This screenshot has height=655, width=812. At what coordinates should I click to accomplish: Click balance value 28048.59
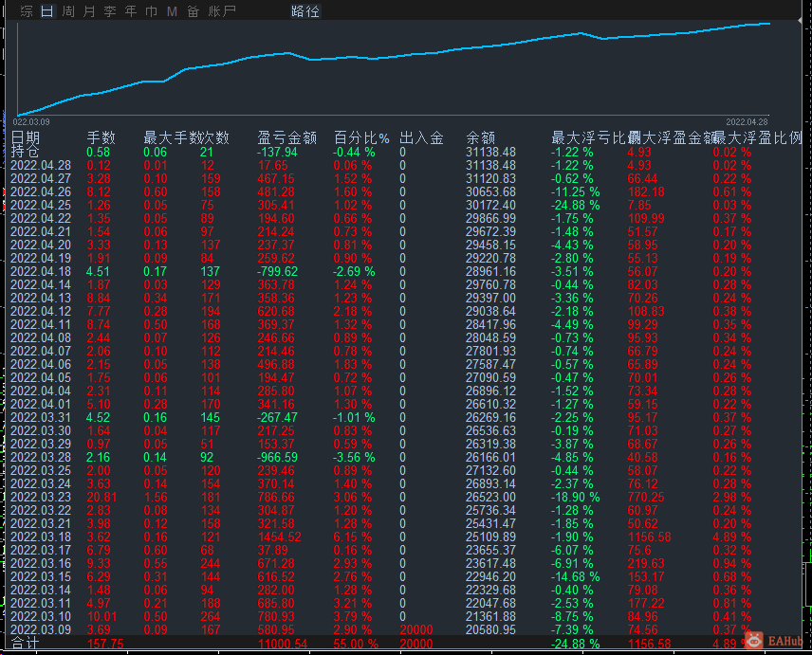tap(490, 337)
